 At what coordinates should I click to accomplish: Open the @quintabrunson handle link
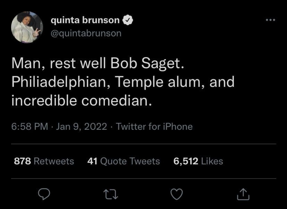86,33
